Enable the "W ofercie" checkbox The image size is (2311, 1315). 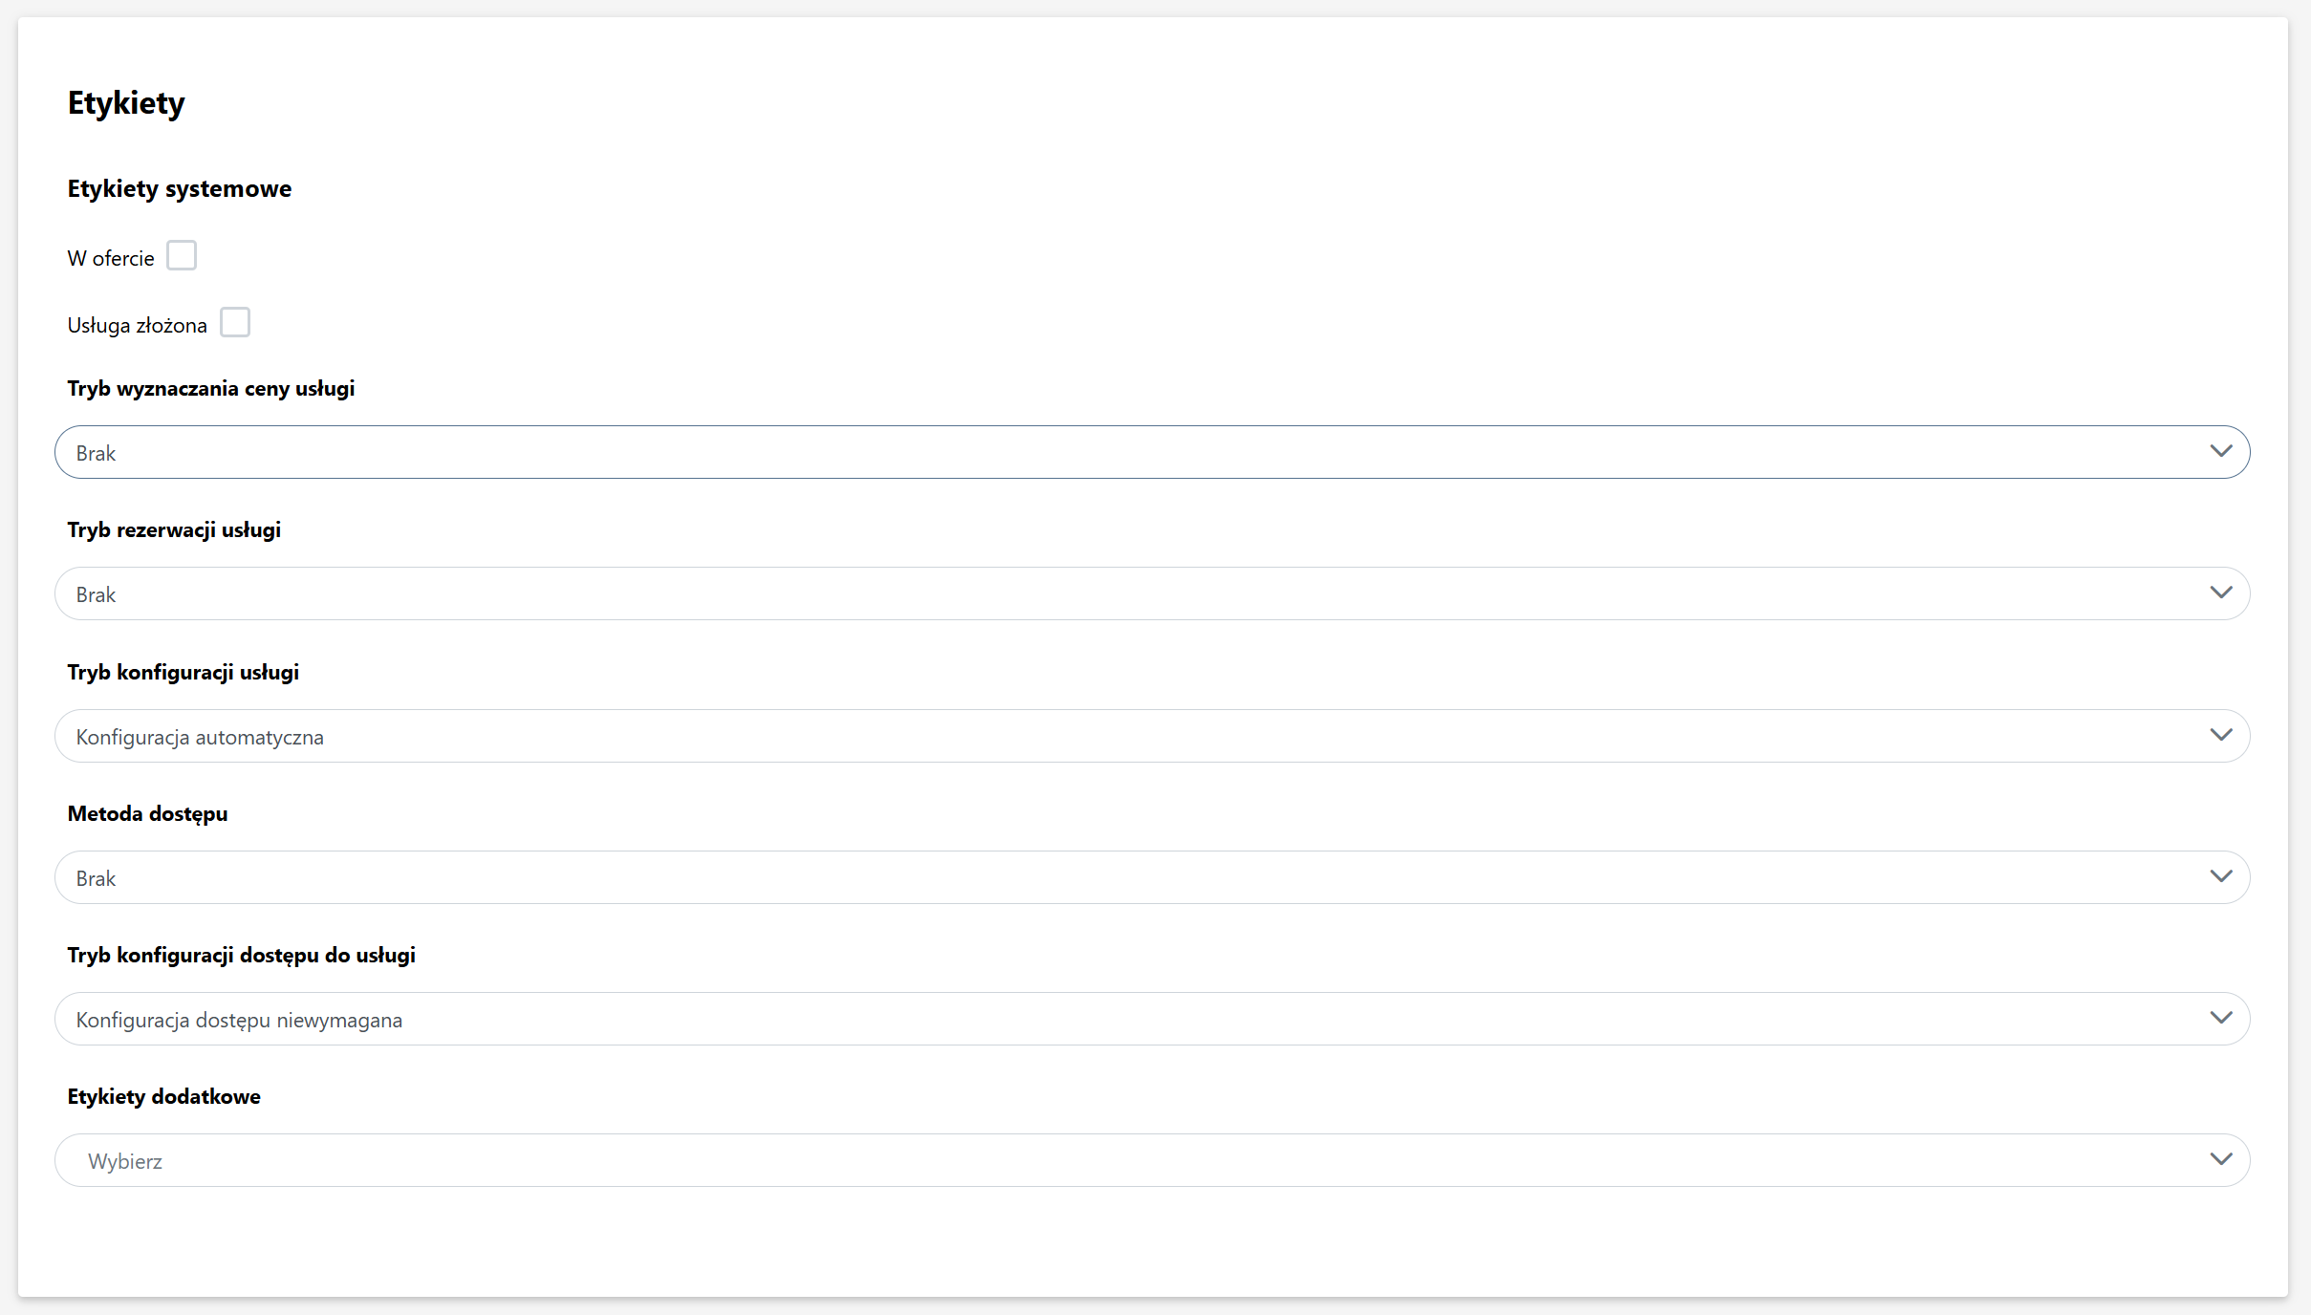point(182,256)
